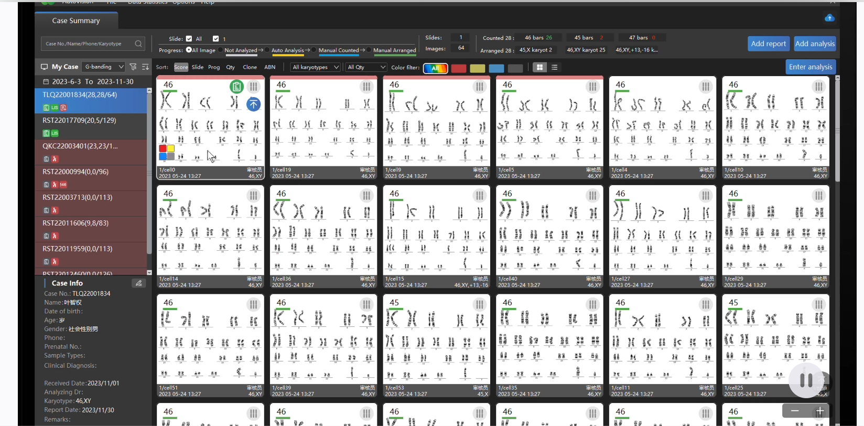The width and height of the screenshot is (864, 426).
Task: Open the 1/cell36 karyogram thumbnail
Action: [323, 237]
